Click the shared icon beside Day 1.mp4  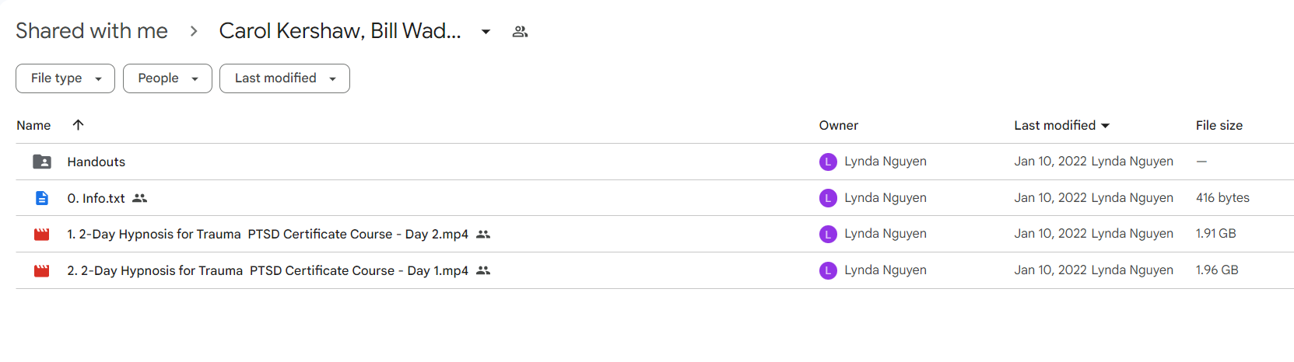click(483, 270)
